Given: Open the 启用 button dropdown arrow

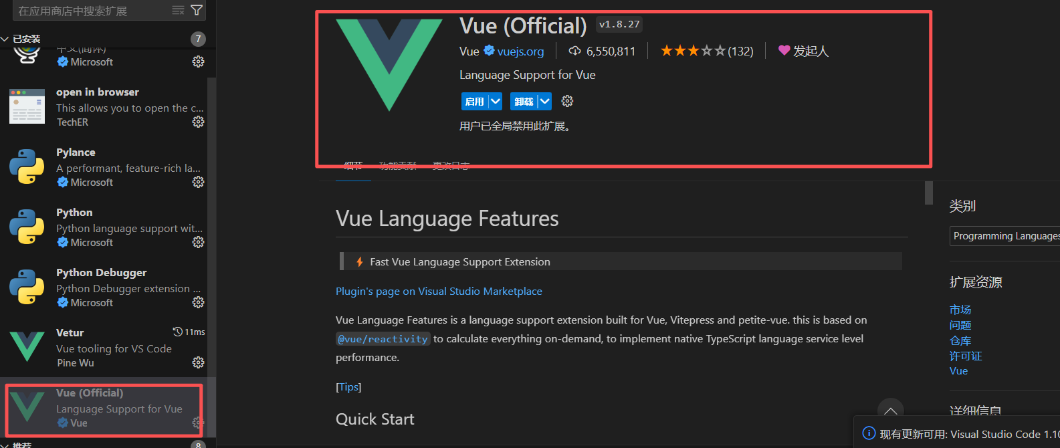Looking at the screenshot, I should 494,101.
